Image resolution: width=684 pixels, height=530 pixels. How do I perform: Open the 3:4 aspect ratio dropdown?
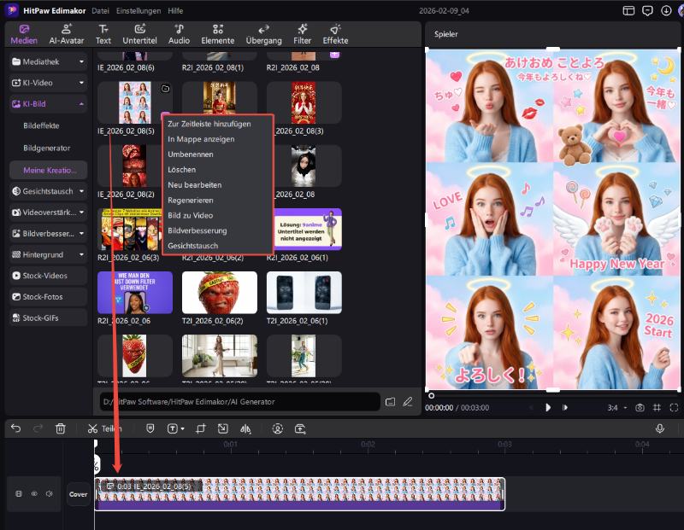[x=614, y=408]
